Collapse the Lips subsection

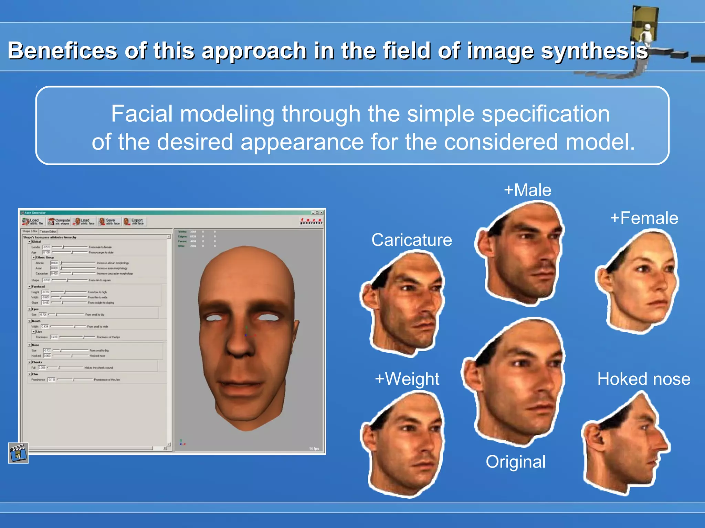coord(34,332)
